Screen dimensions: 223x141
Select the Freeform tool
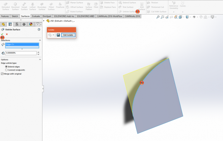tap(60, 5)
